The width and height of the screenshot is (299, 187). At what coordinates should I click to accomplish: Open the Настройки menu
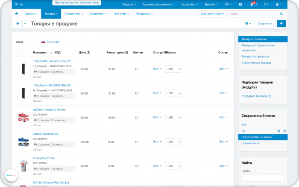click(189, 4)
